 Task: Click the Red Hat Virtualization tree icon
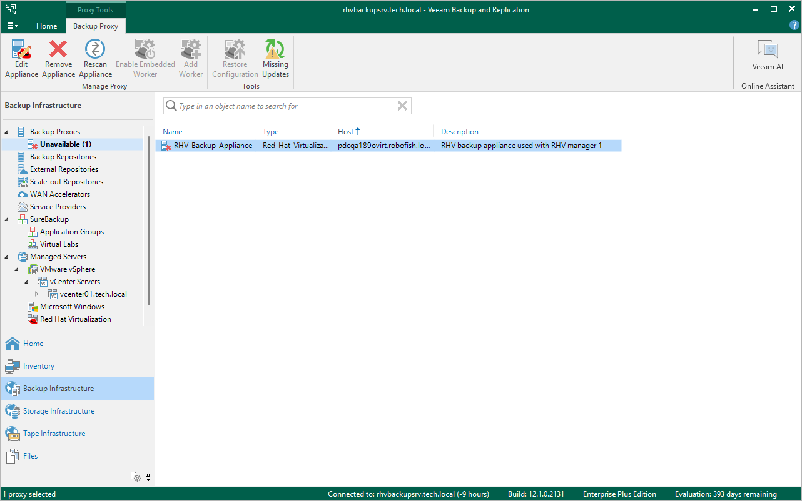(x=33, y=319)
